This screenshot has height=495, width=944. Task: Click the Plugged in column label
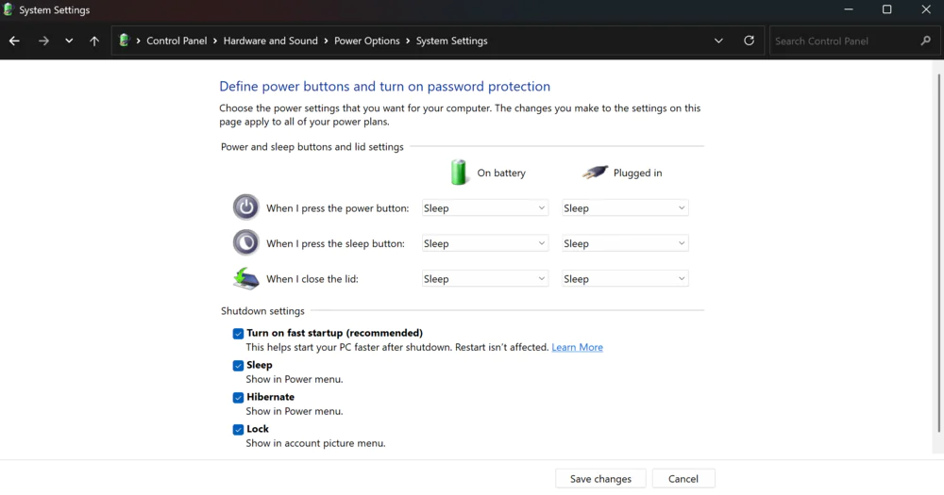[637, 173]
